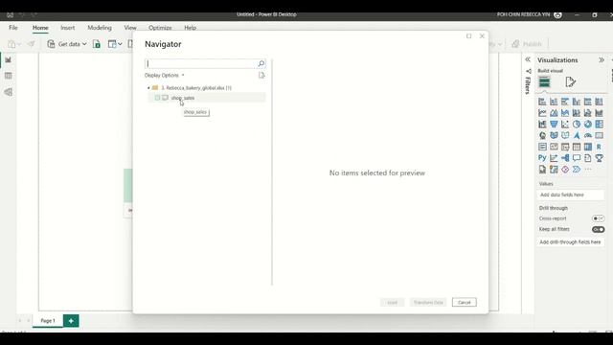Switch to Report view in left sidebar
613x345 pixels.
(x=9, y=59)
